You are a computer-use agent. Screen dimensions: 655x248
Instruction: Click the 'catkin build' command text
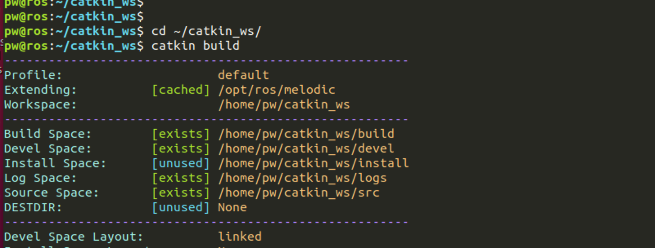(x=195, y=46)
